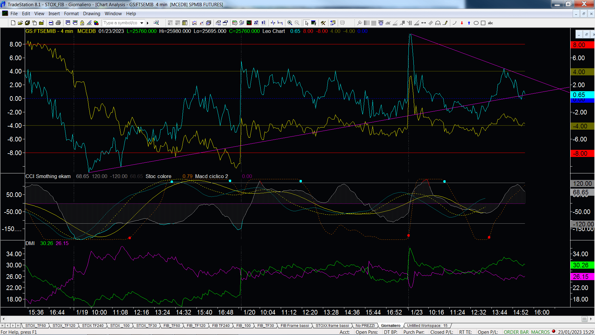
Task: Switch to the FIB_TF60 workspace tab
Action: tap(172, 325)
